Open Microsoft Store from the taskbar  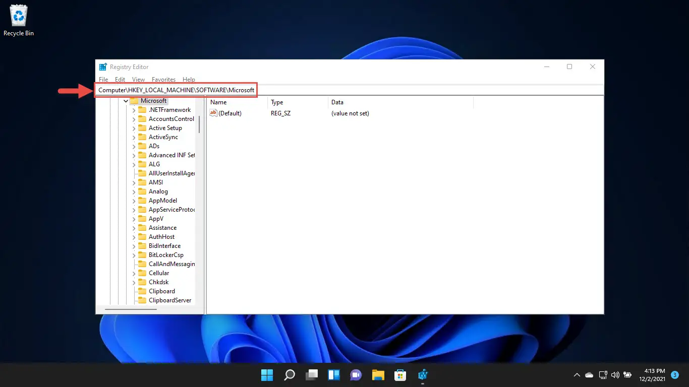[x=400, y=375]
